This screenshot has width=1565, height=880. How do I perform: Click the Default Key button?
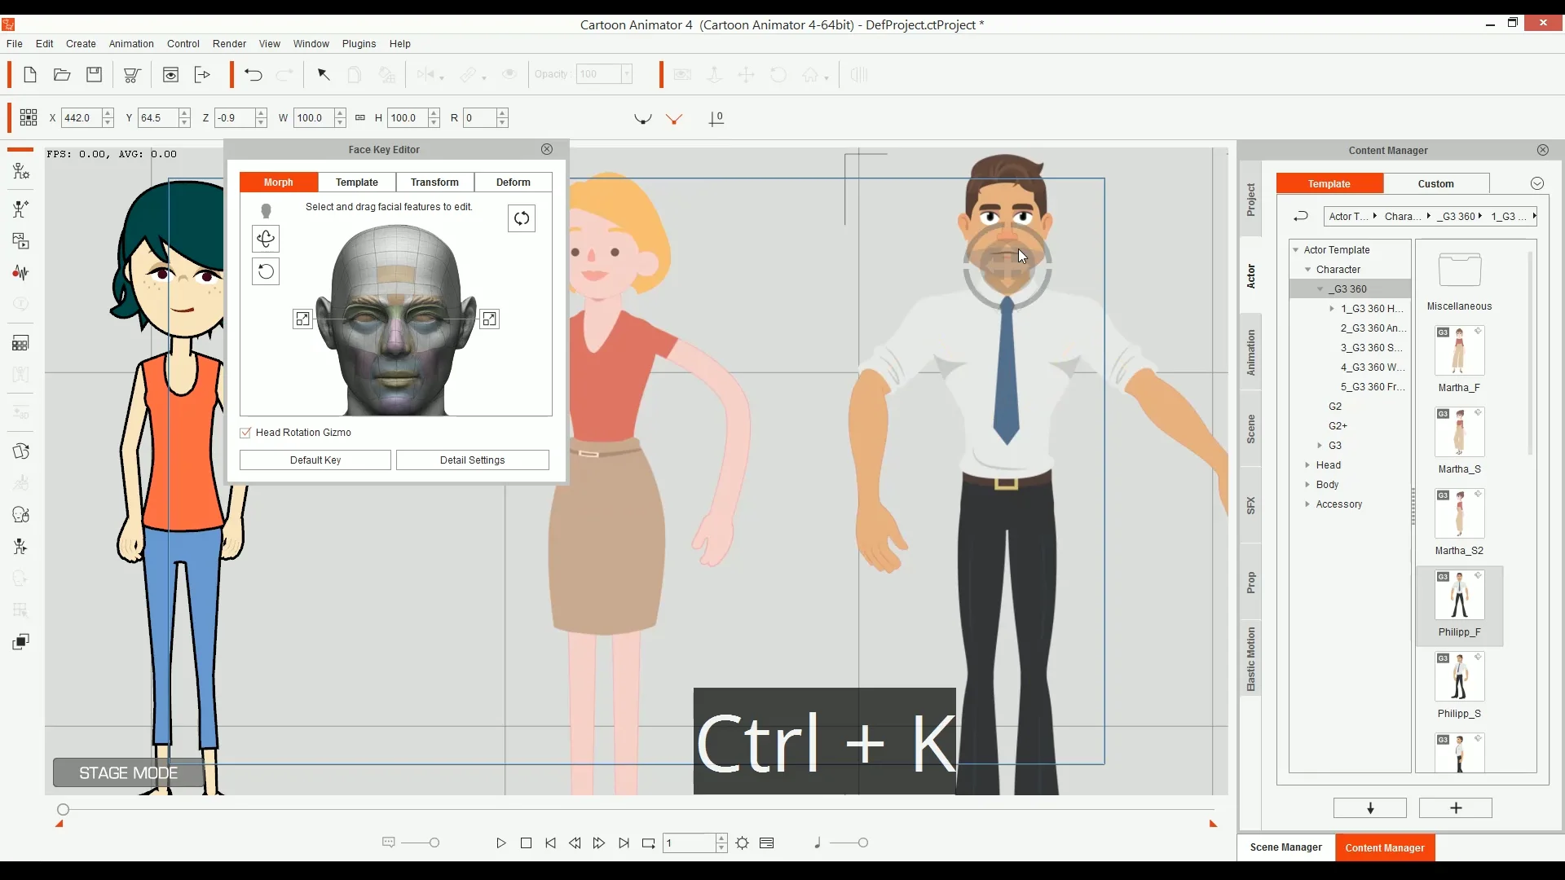(315, 460)
